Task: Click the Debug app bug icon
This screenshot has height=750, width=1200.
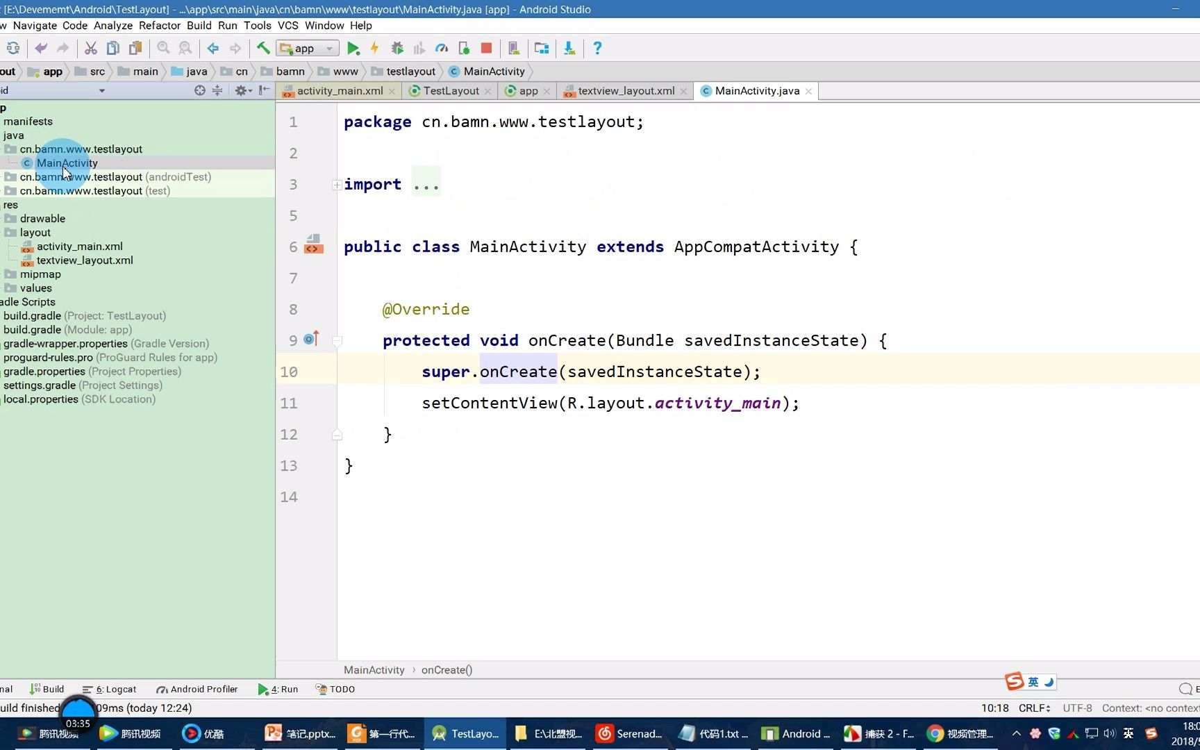Action: (397, 49)
